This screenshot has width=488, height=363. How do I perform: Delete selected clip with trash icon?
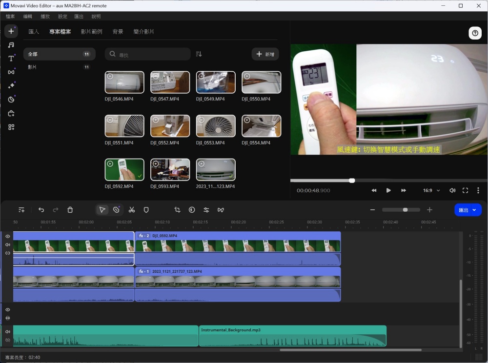tap(70, 210)
